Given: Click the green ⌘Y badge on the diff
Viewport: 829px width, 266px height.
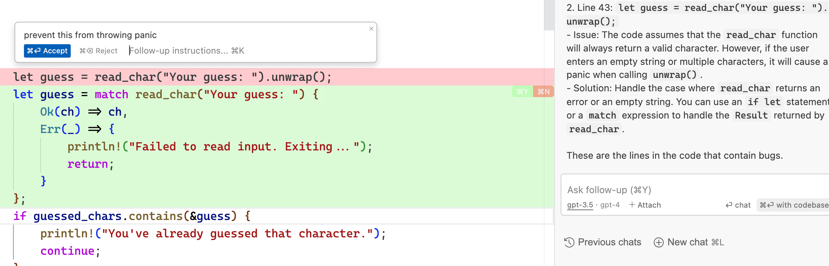Looking at the screenshot, I should (x=522, y=92).
